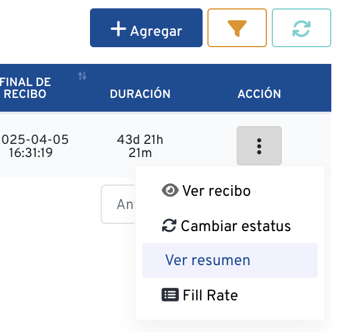348x332 pixels.
Task: Select the 43d 21h 21m duration cell
Action: tap(140, 146)
